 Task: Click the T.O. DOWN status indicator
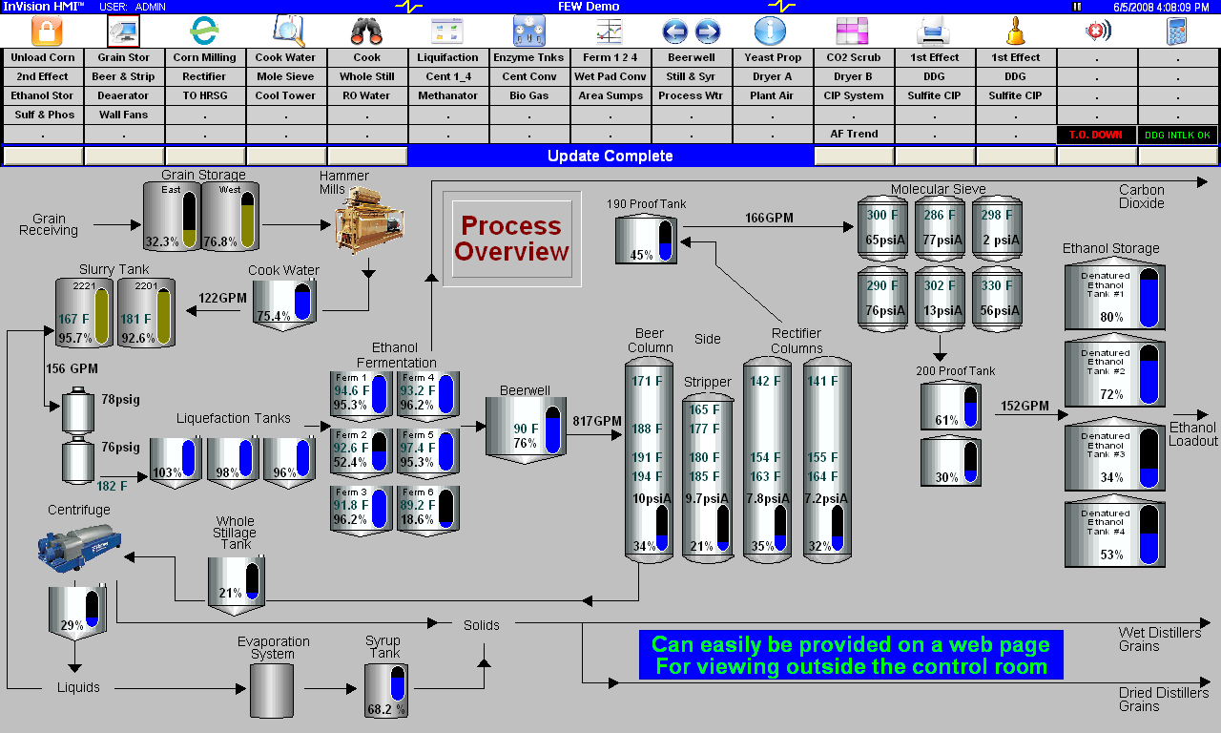tap(1096, 135)
